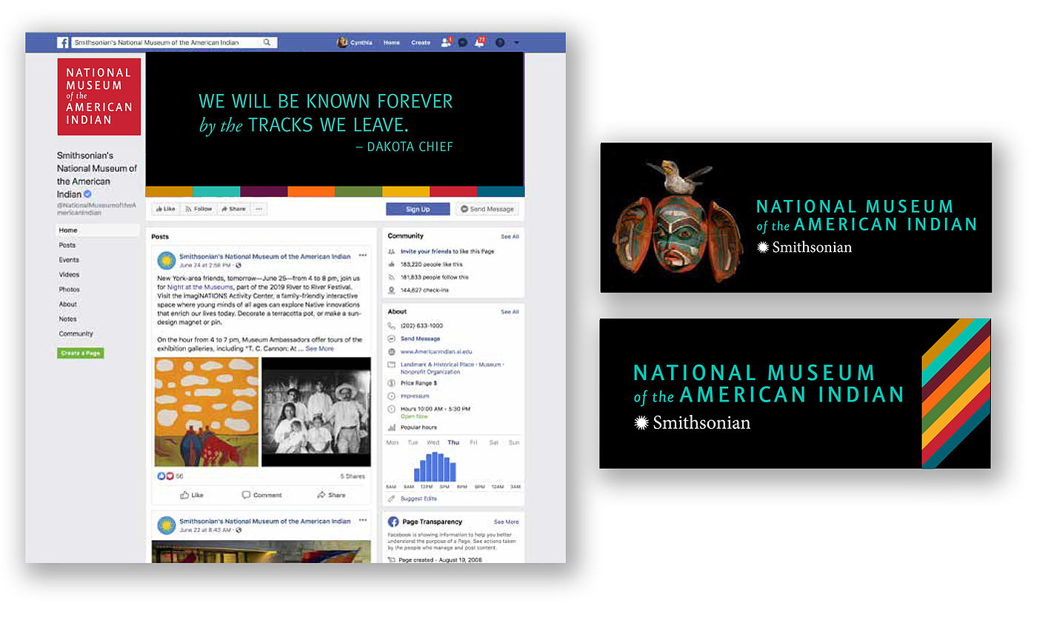This screenshot has width=1037, height=626.
Task: Open the friend requests icon
Action: [446, 43]
